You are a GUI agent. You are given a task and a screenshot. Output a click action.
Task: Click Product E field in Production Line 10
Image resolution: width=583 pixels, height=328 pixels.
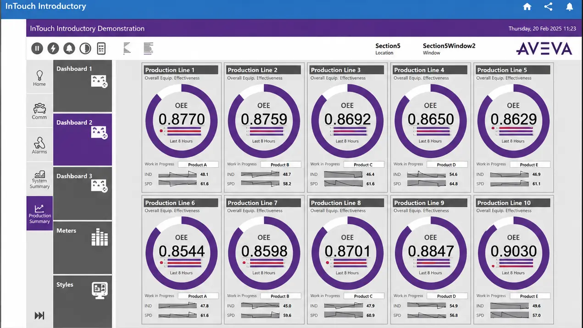click(530, 296)
